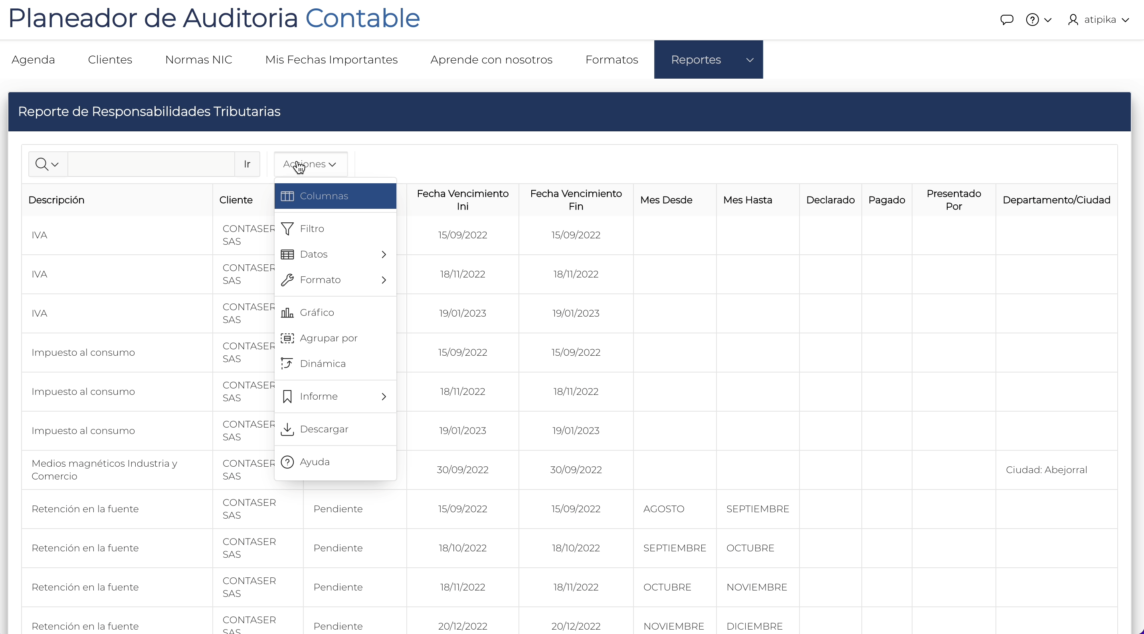Screen dimensions: 1144x634
Task: Click the 18/10/2022 Fecha Vencimiento Fin cell
Action: click(576, 548)
